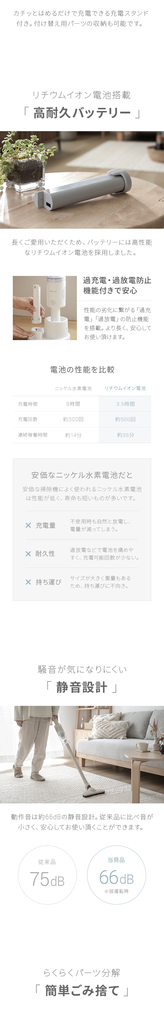Click the 約35分 runtime cell

click(125, 435)
